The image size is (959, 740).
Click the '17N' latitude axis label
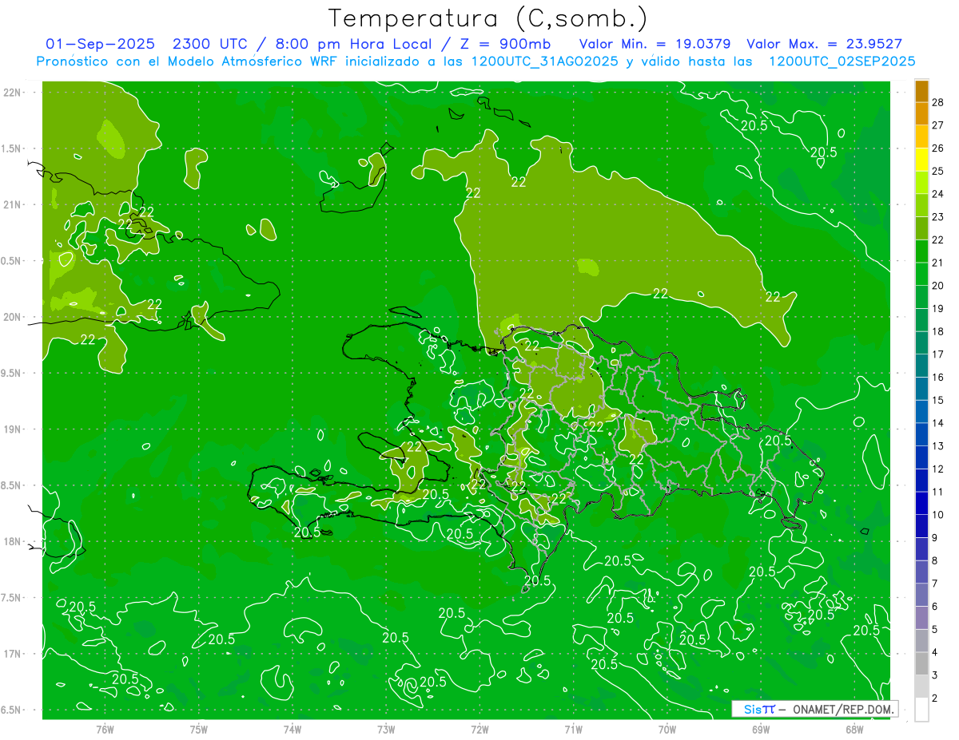click(x=11, y=654)
